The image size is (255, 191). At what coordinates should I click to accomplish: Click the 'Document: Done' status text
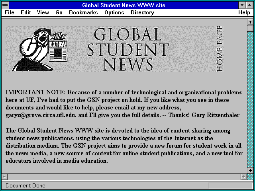click(x=25, y=186)
